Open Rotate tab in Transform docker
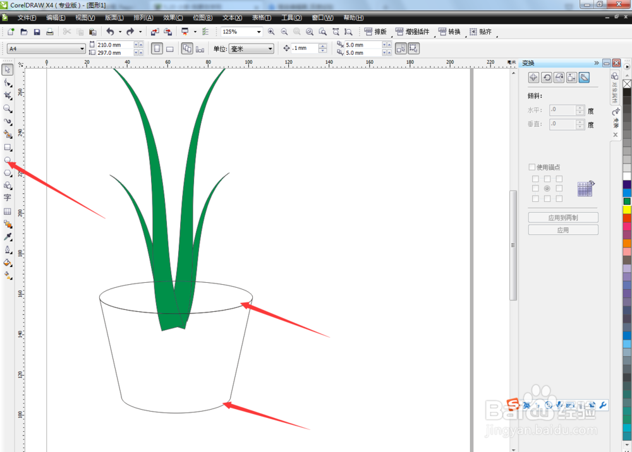This screenshot has height=452, width=632. tap(547, 78)
